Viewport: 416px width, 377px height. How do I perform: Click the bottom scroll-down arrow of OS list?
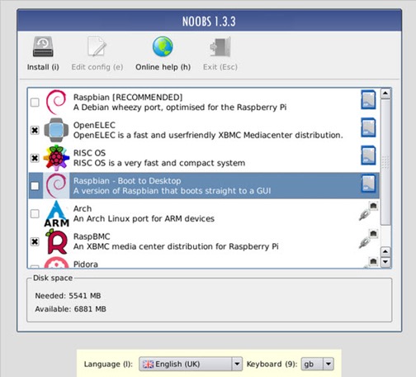point(385,262)
